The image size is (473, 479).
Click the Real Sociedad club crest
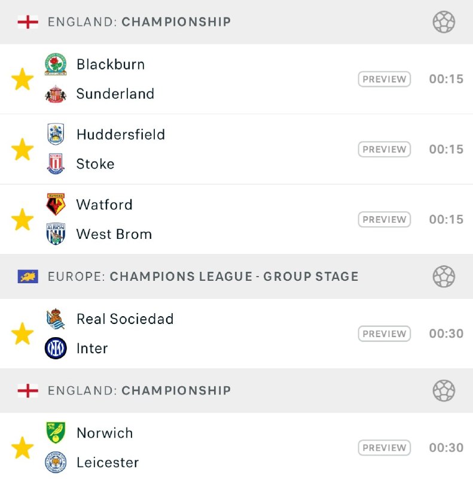click(56, 319)
